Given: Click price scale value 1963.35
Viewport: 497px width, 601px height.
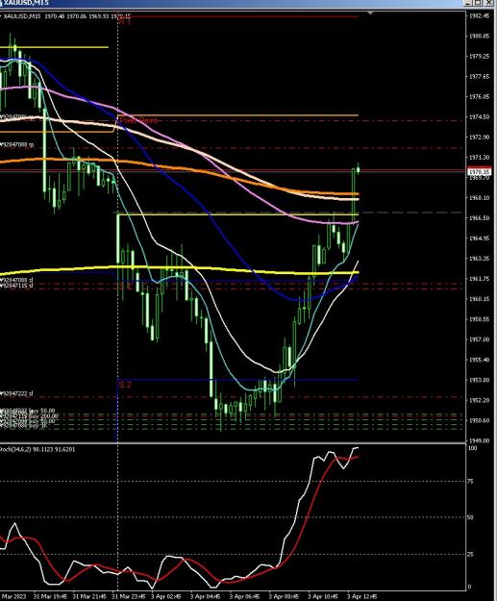Looking at the screenshot, I should tap(479, 259).
